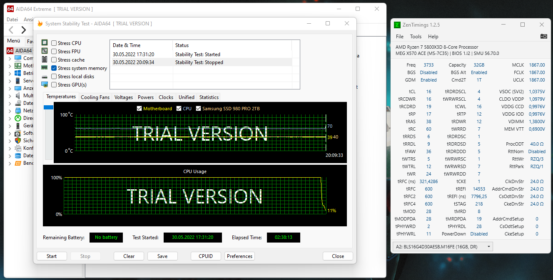Open Preferences in Stability Test
The height and width of the screenshot is (280, 553).
pos(239,256)
